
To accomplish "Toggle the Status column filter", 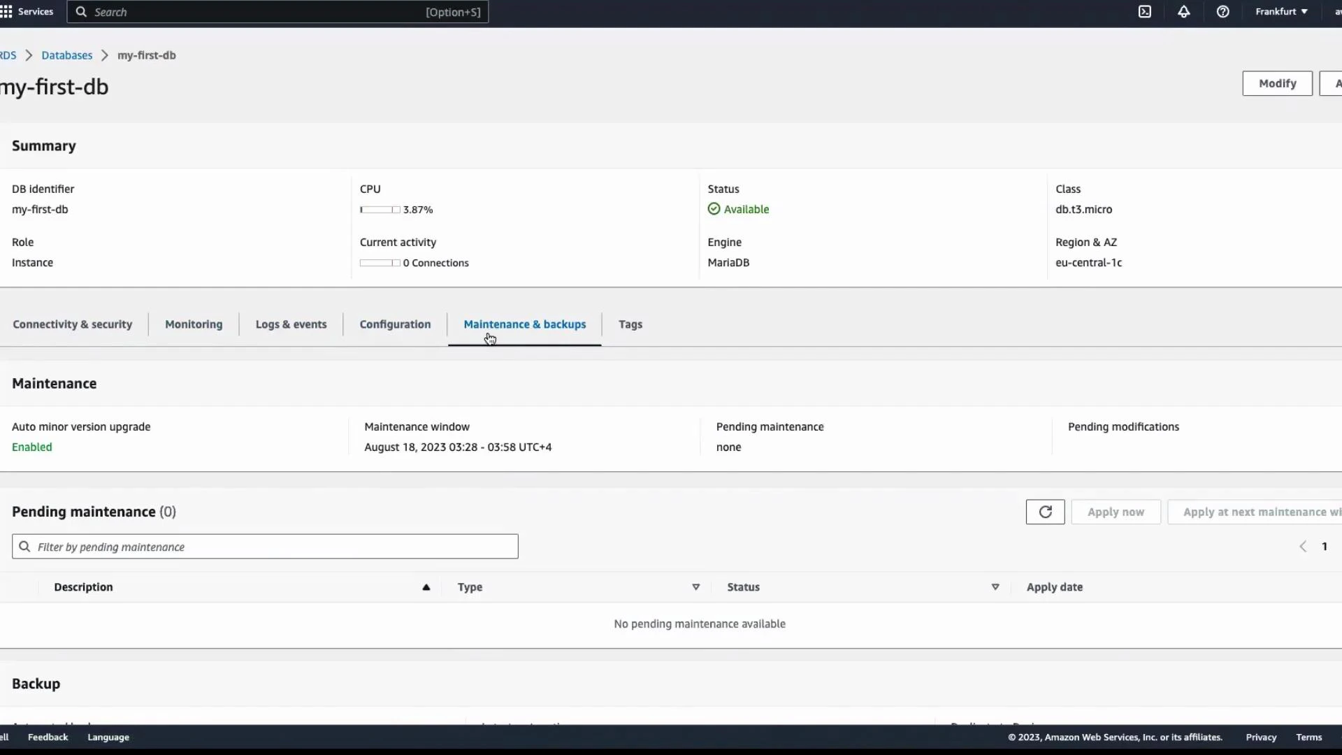I will coord(995,587).
